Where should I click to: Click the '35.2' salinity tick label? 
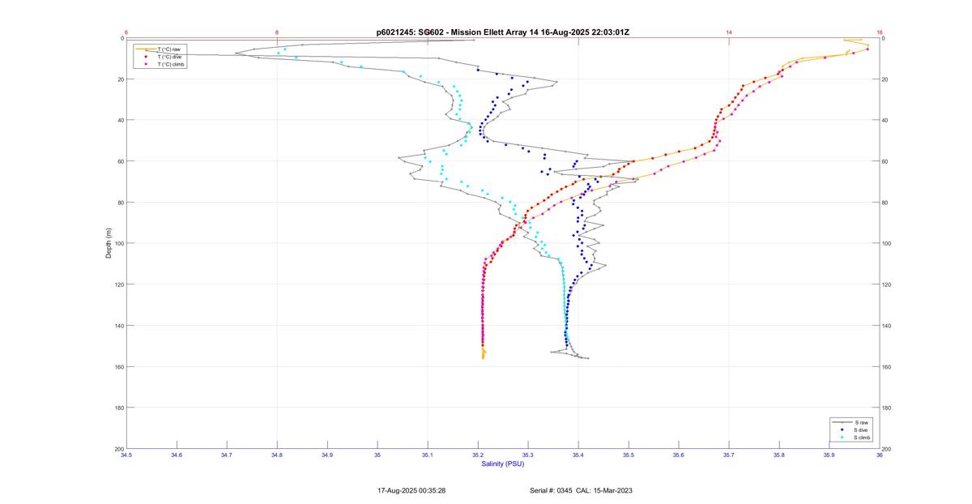pos(478,455)
